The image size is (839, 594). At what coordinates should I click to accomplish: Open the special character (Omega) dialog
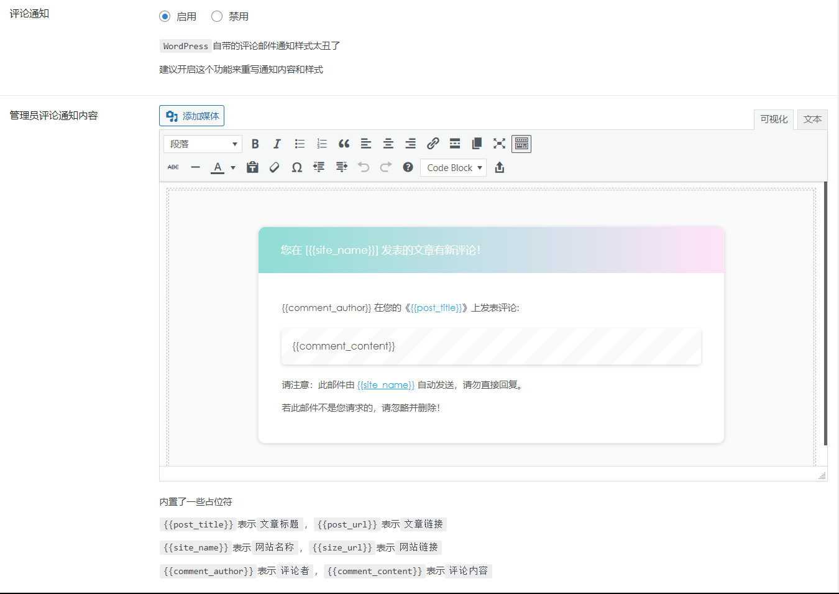[297, 167]
